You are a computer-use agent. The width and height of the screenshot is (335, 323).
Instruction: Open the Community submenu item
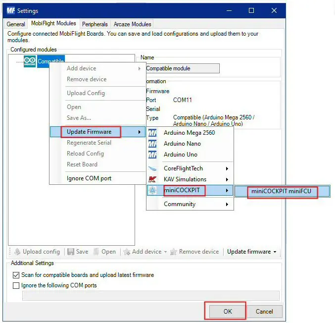190,204
